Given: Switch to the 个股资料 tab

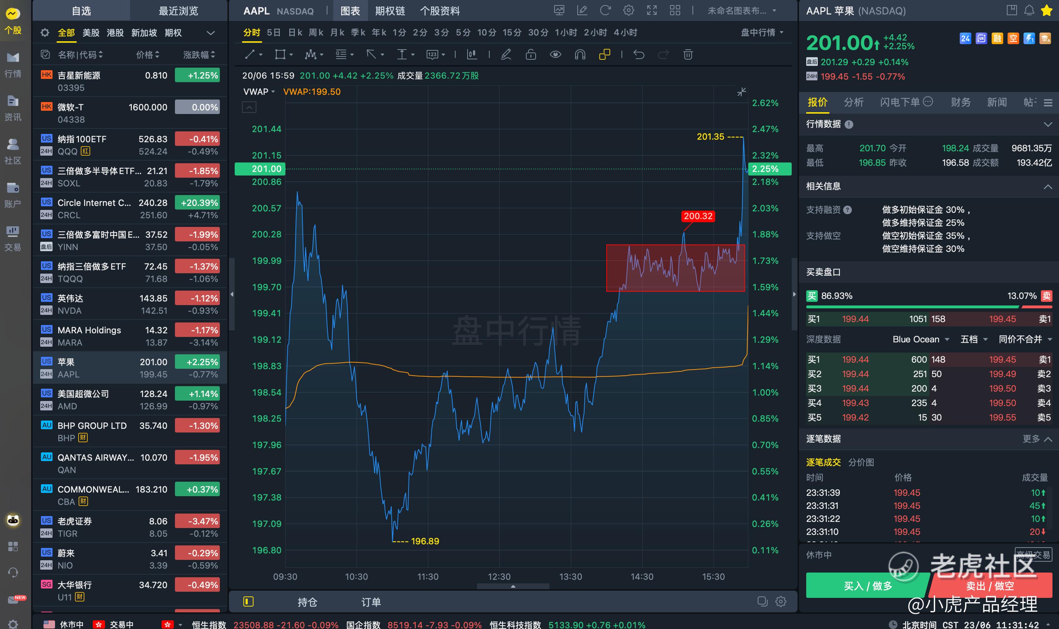Looking at the screenshot, I should (x=440, y=10).
